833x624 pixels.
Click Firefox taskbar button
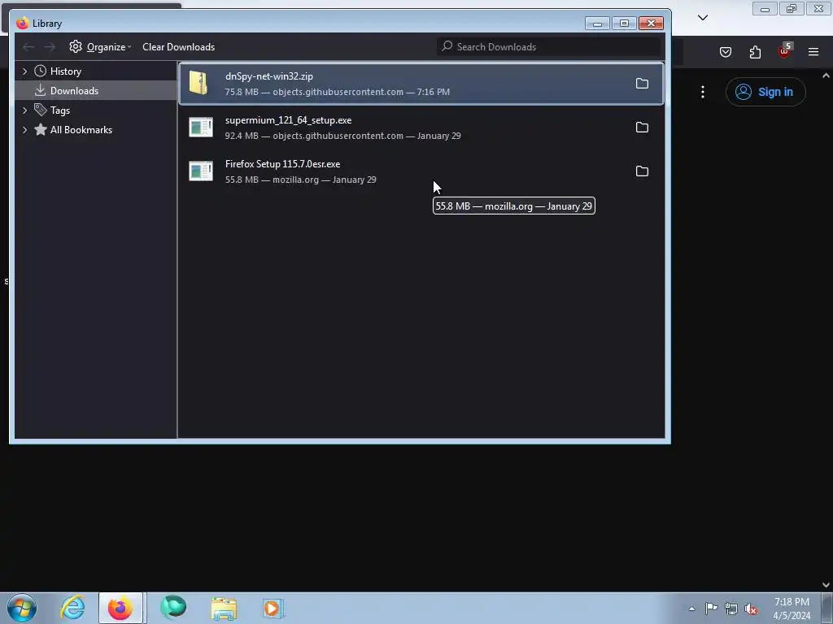[120, 608]
